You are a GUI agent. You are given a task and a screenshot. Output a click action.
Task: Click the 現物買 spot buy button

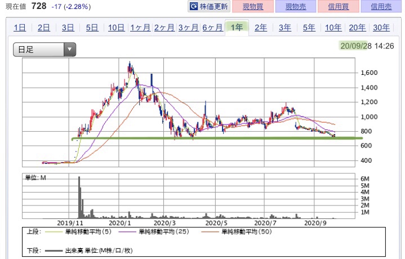pyautogui.click(x=253, y=6)
